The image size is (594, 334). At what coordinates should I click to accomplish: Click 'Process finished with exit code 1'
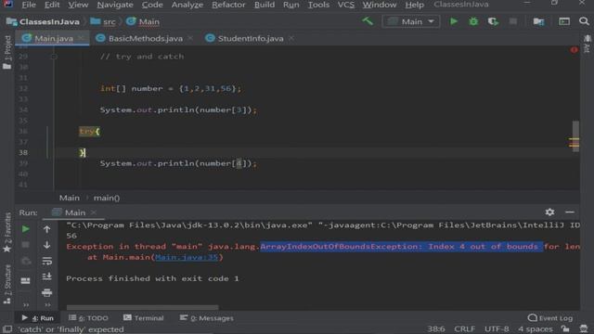[x=152, y=278]
